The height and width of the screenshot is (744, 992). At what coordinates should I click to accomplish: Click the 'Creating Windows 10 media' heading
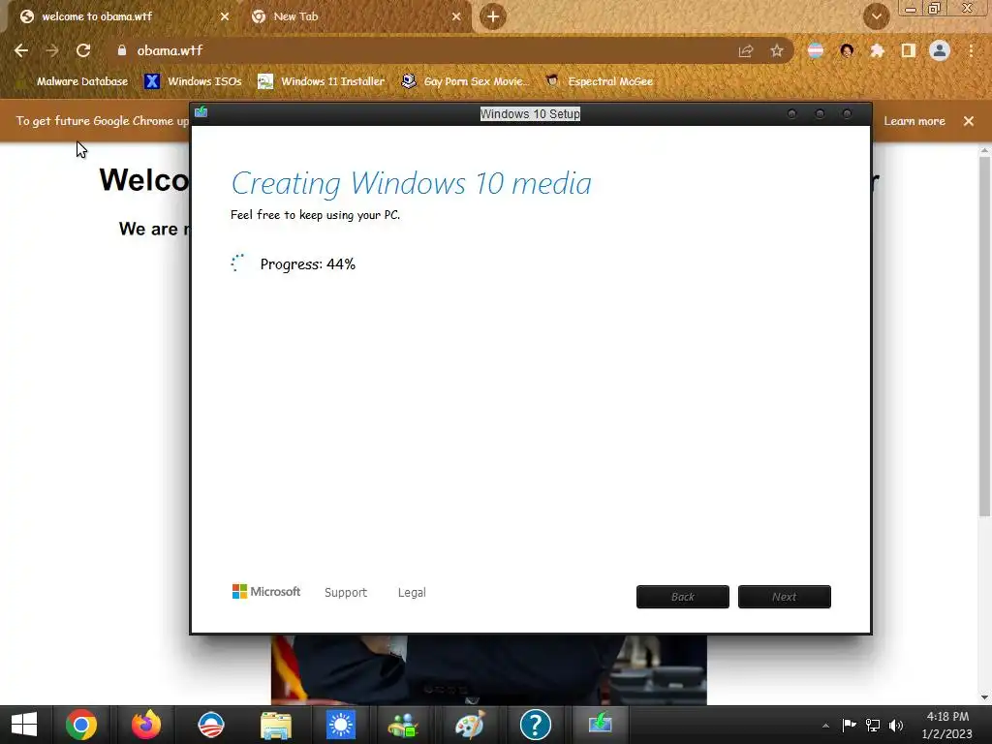[411, 183]
